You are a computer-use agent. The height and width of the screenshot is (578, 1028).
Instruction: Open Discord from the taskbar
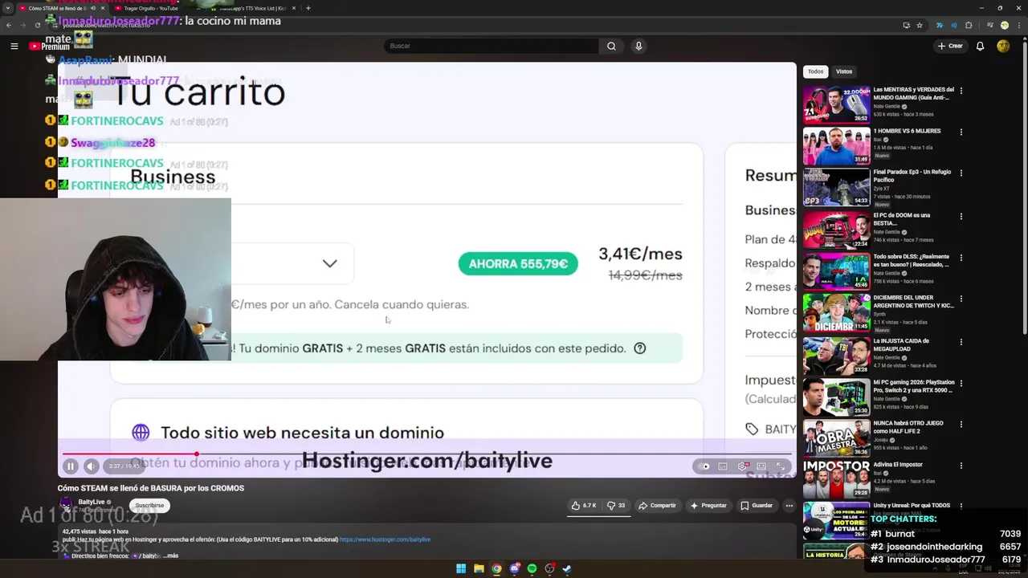(514, 568)
